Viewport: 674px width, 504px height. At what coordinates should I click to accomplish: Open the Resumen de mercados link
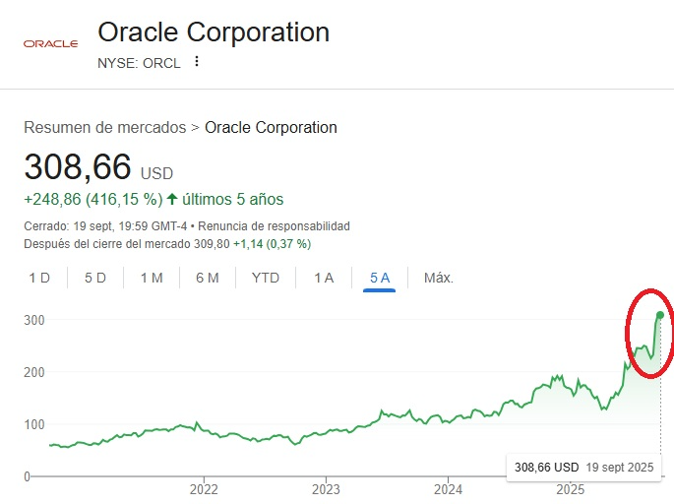(x=104, y=127)
